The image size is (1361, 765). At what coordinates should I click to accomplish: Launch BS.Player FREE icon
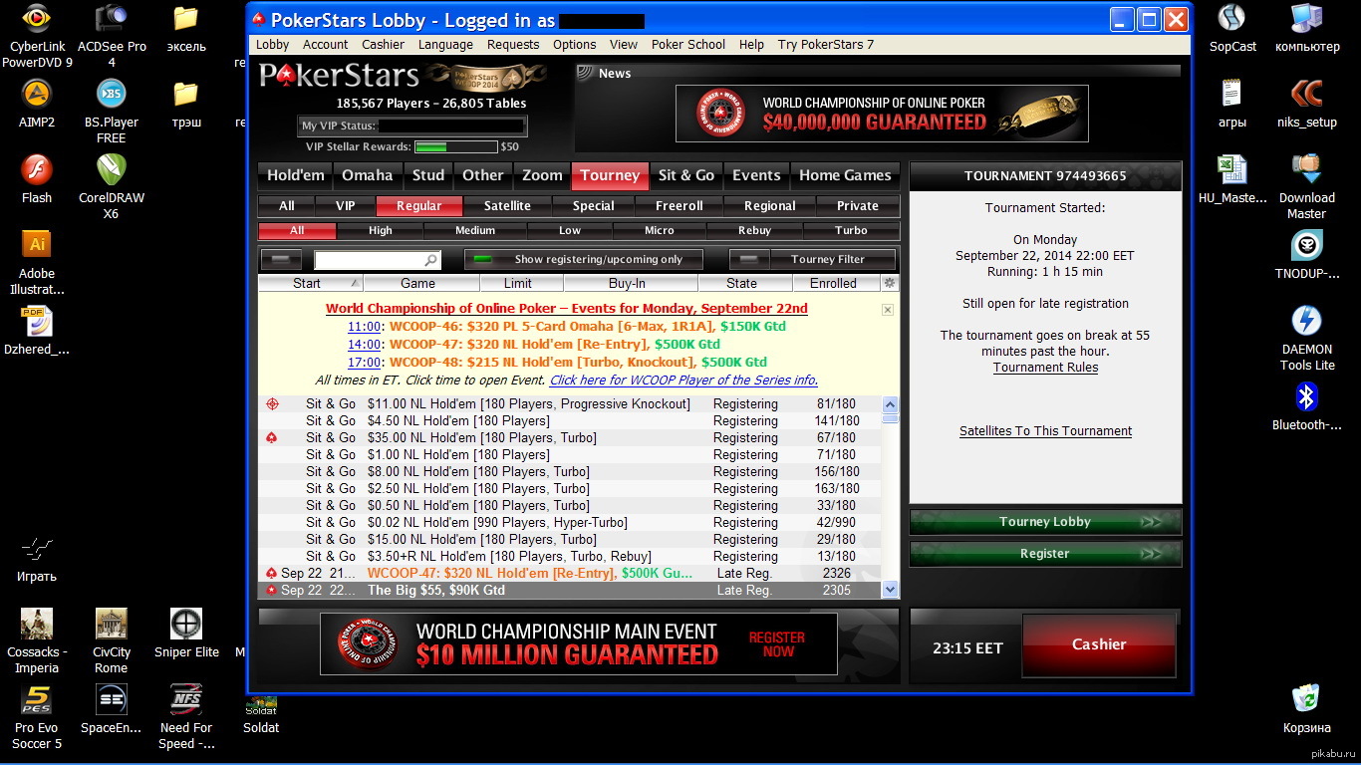coord(112,95)
